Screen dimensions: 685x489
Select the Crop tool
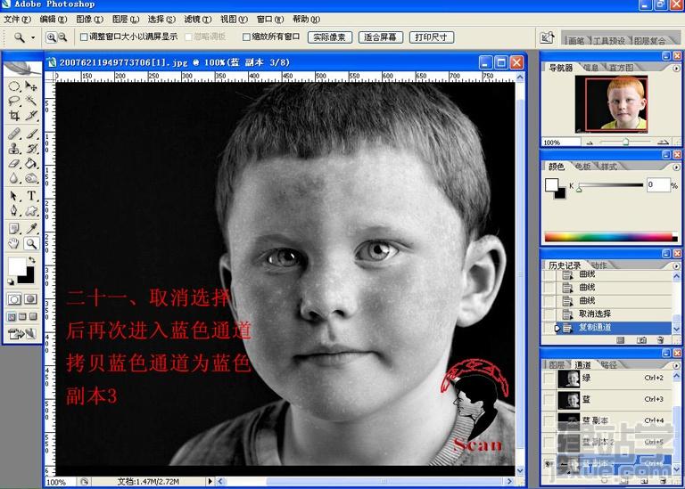pyautogui.click(x=14, y=116)
